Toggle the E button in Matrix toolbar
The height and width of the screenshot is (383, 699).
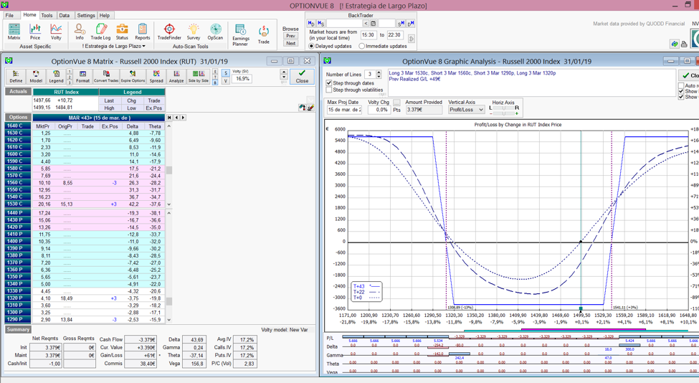215,71
